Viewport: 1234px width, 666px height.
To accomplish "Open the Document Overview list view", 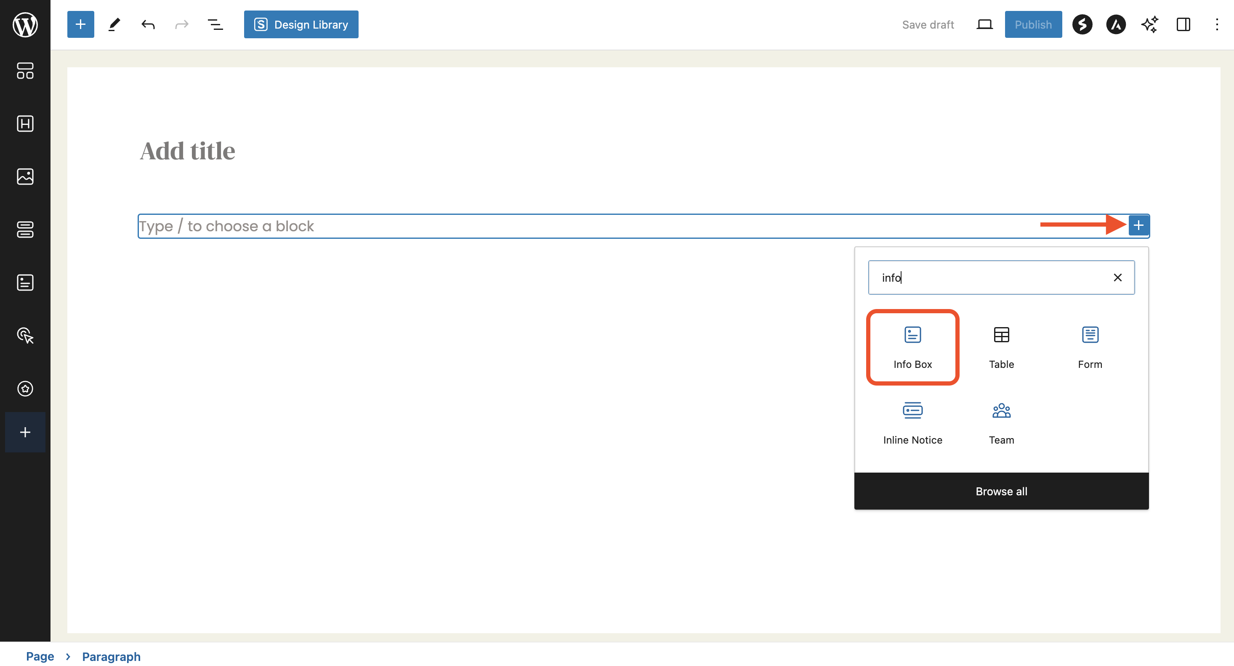I will pyautogui.click(x=215, y=24).
